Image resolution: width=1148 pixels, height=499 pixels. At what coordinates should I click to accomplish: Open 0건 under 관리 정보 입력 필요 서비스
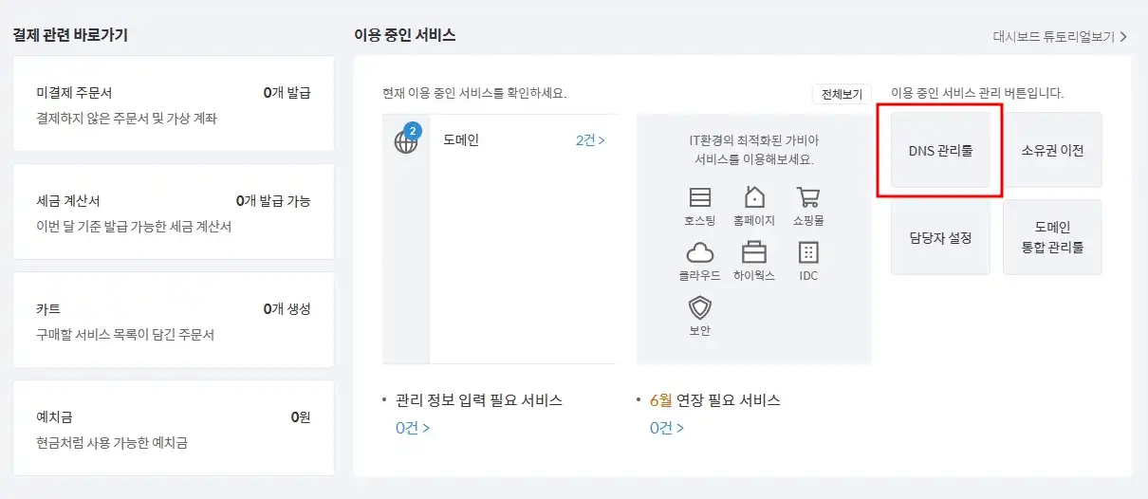(413, 428)
